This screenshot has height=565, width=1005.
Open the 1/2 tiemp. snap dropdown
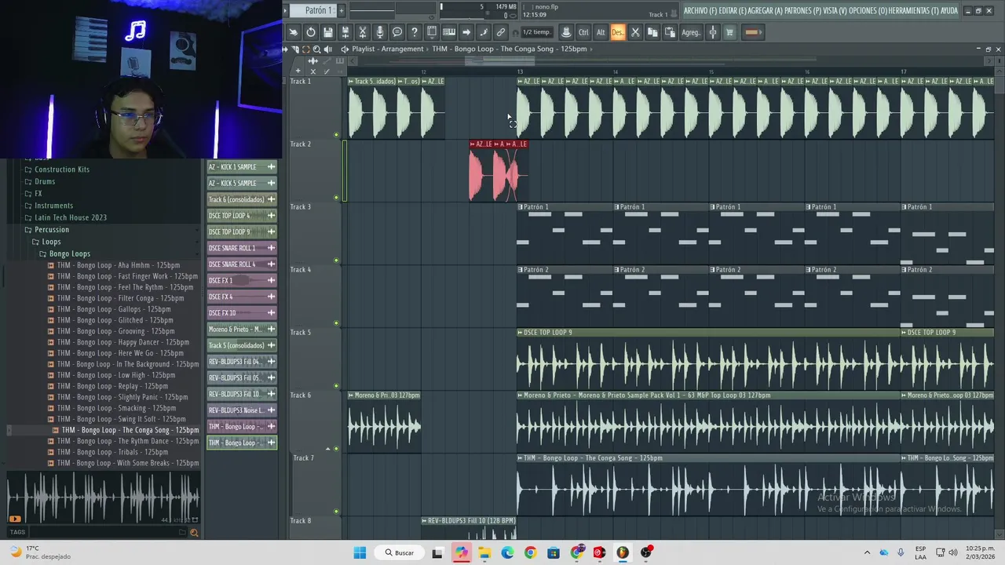pos(537,32)
